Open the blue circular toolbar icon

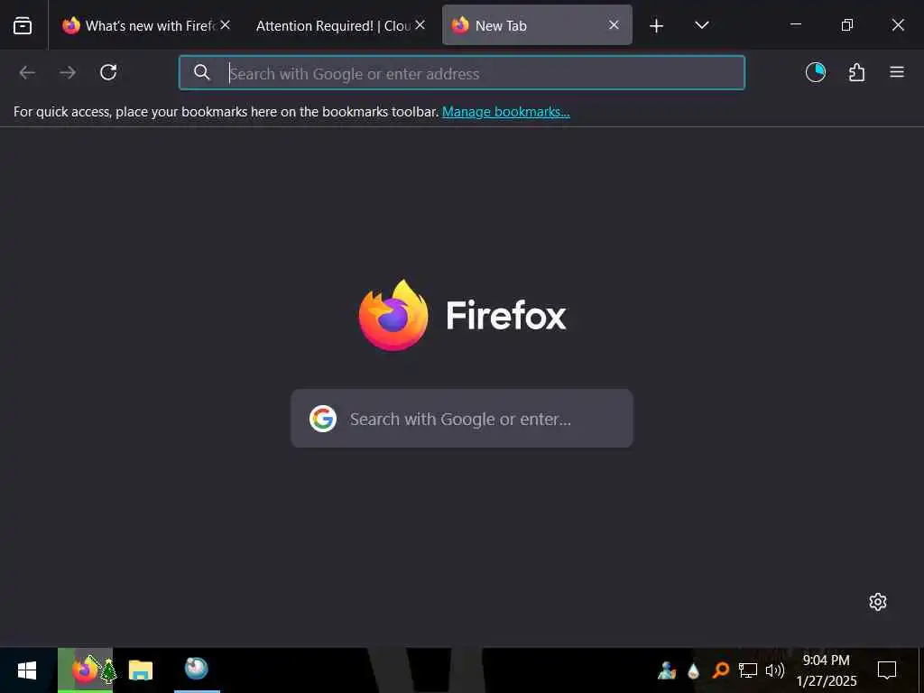[x=816, y=72]
